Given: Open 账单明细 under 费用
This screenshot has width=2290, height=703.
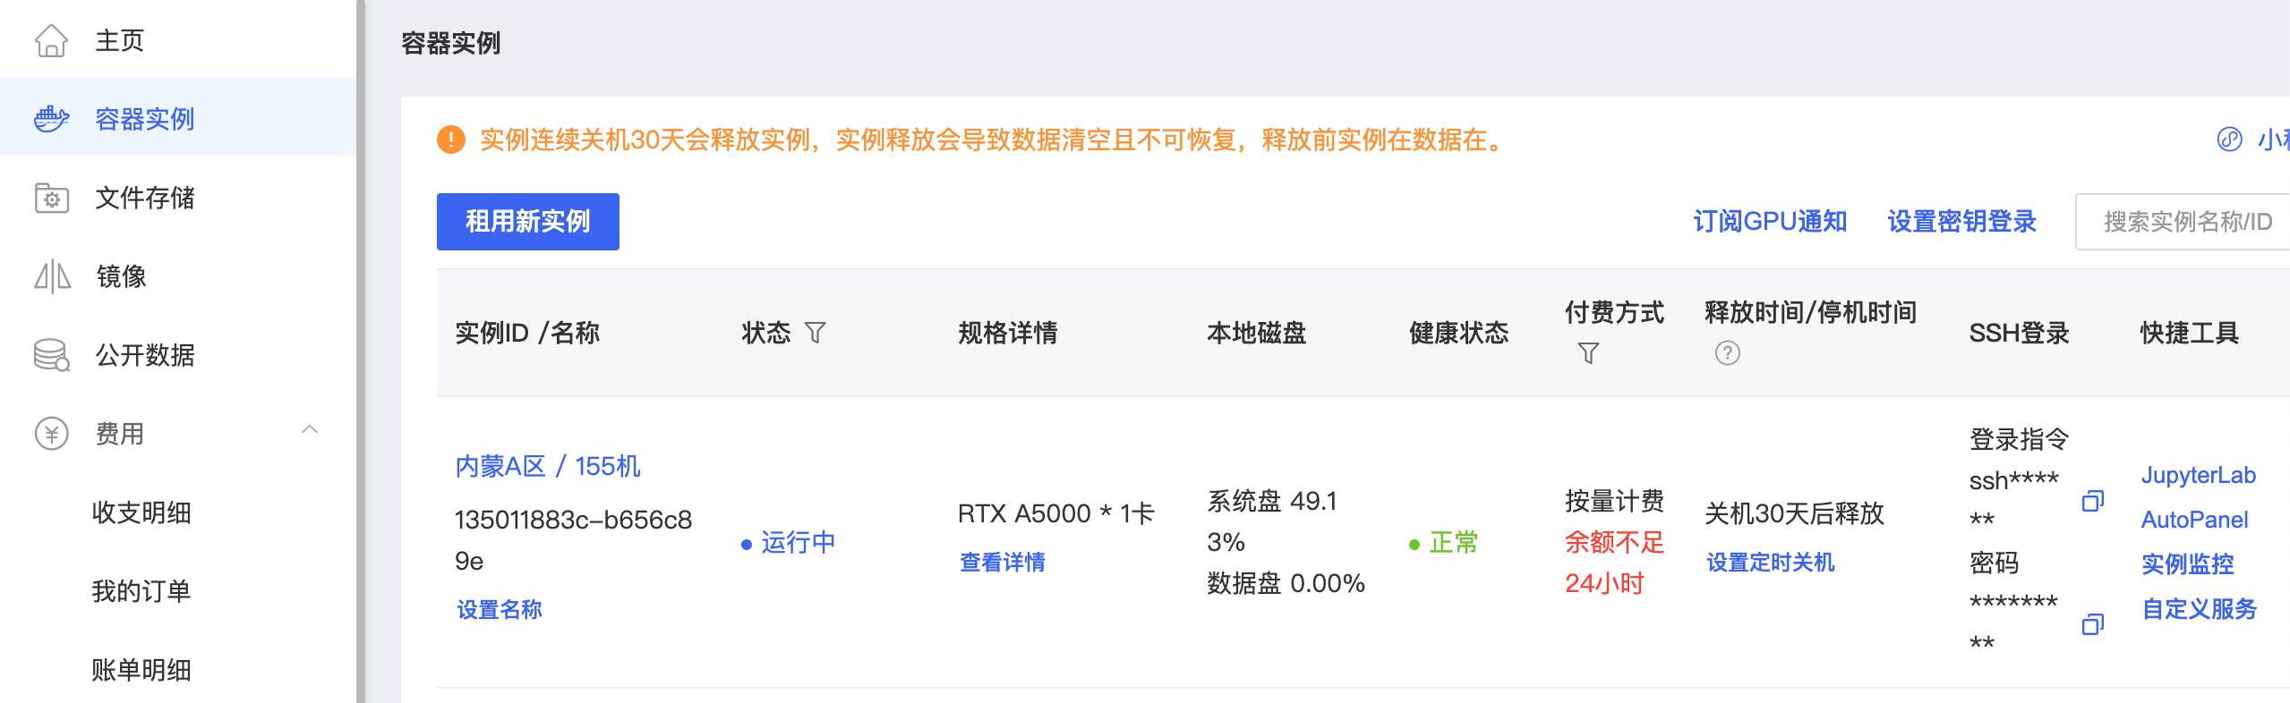Looking at the screenshot, I should coord(141,670).
